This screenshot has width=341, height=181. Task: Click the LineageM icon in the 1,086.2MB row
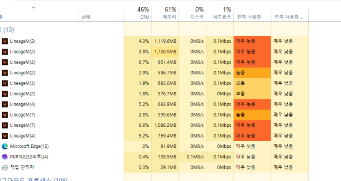pyautogui.click(x=5, y=125)
